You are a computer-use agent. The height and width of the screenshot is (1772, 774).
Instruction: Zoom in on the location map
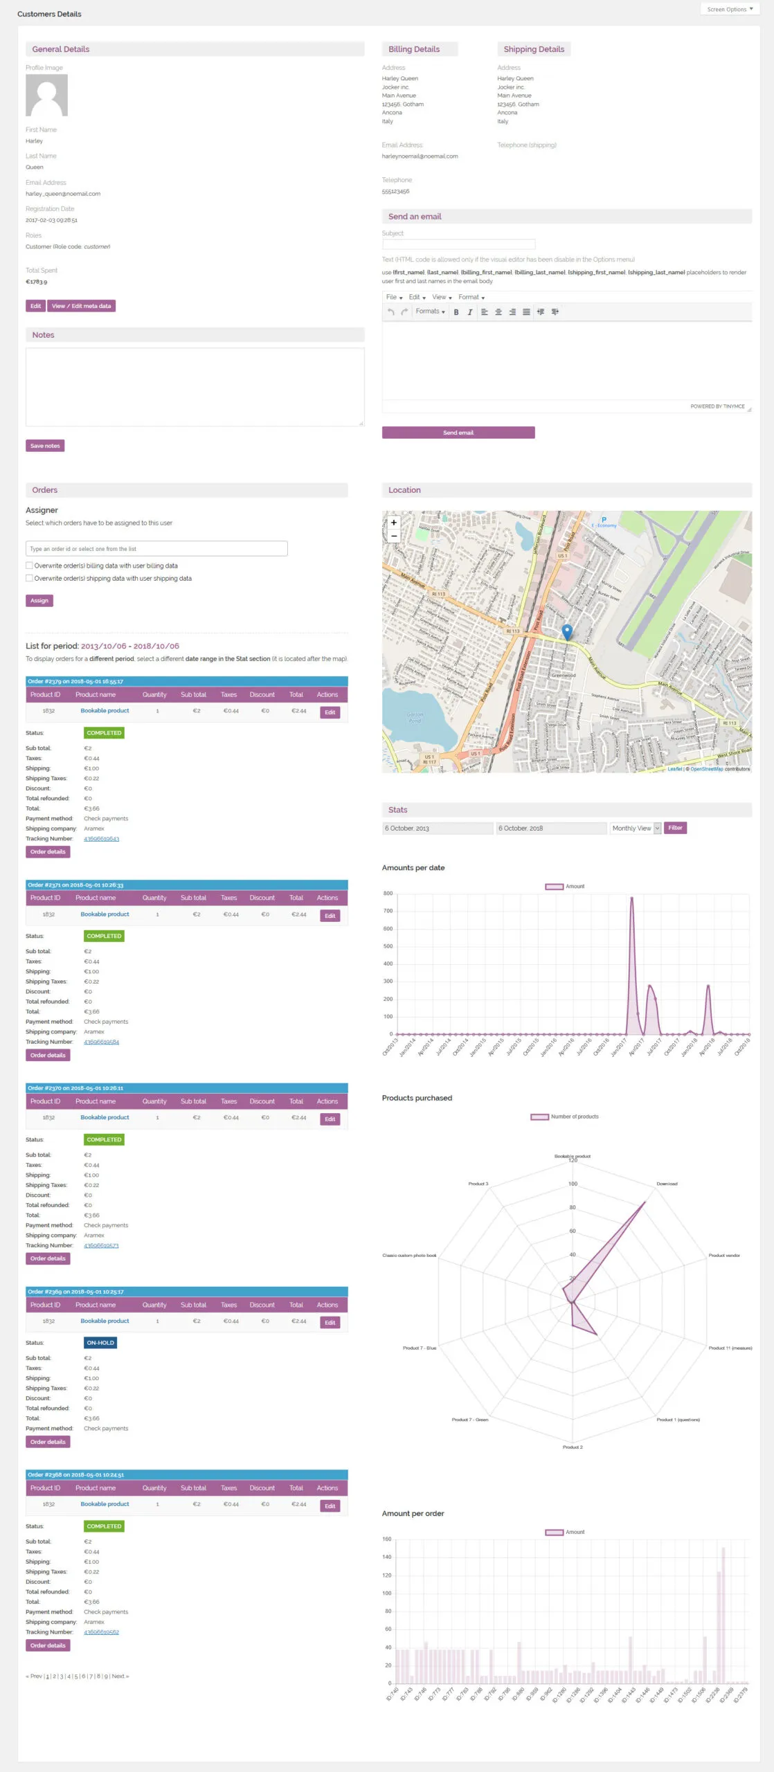394,523
